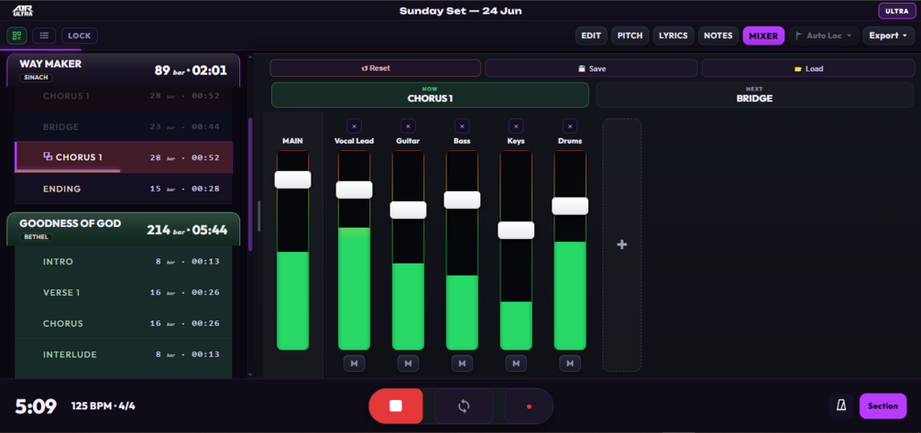Screen dimensions: 921x433
Task: Start recording with the red dot button
Action: point(529,406)
